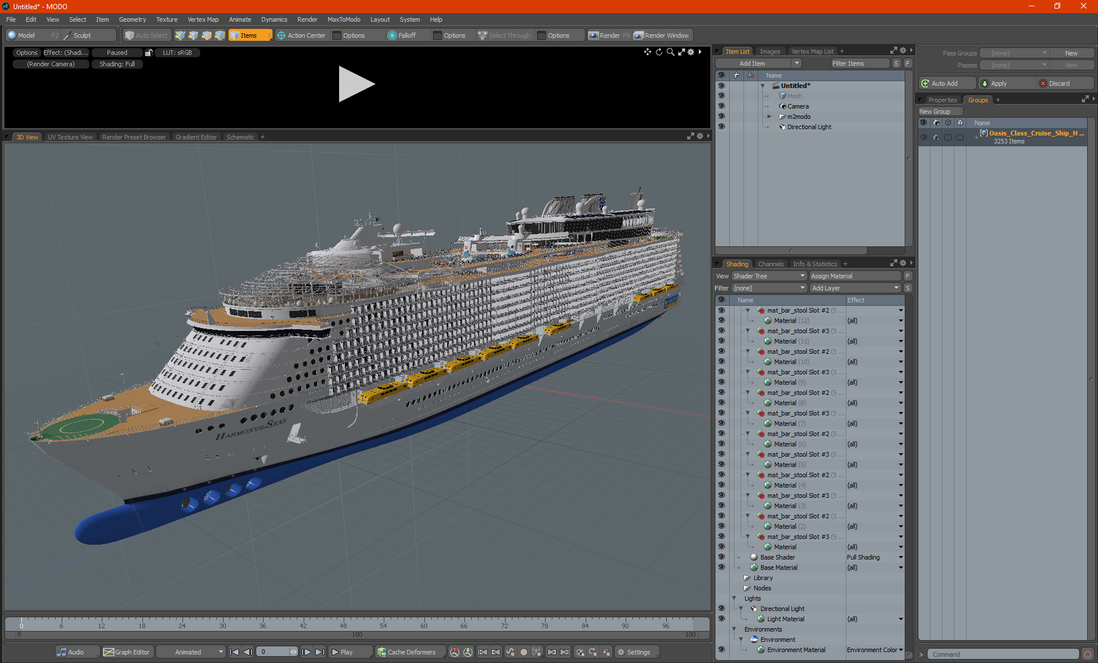Click the Command input field
The image size is (1098, 663).
[1002, 654]
